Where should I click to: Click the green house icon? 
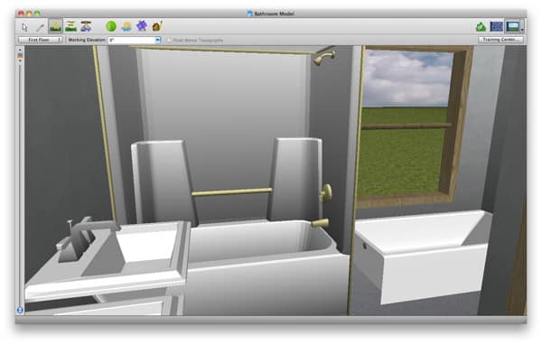(481, 26)
